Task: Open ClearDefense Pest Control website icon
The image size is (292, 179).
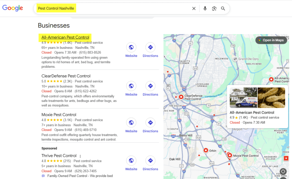Action: point(131,86)
